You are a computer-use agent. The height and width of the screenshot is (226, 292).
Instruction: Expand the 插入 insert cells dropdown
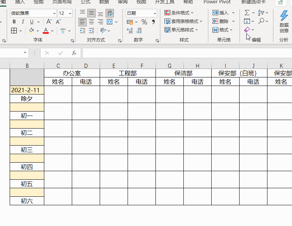[x=233, y=13]
